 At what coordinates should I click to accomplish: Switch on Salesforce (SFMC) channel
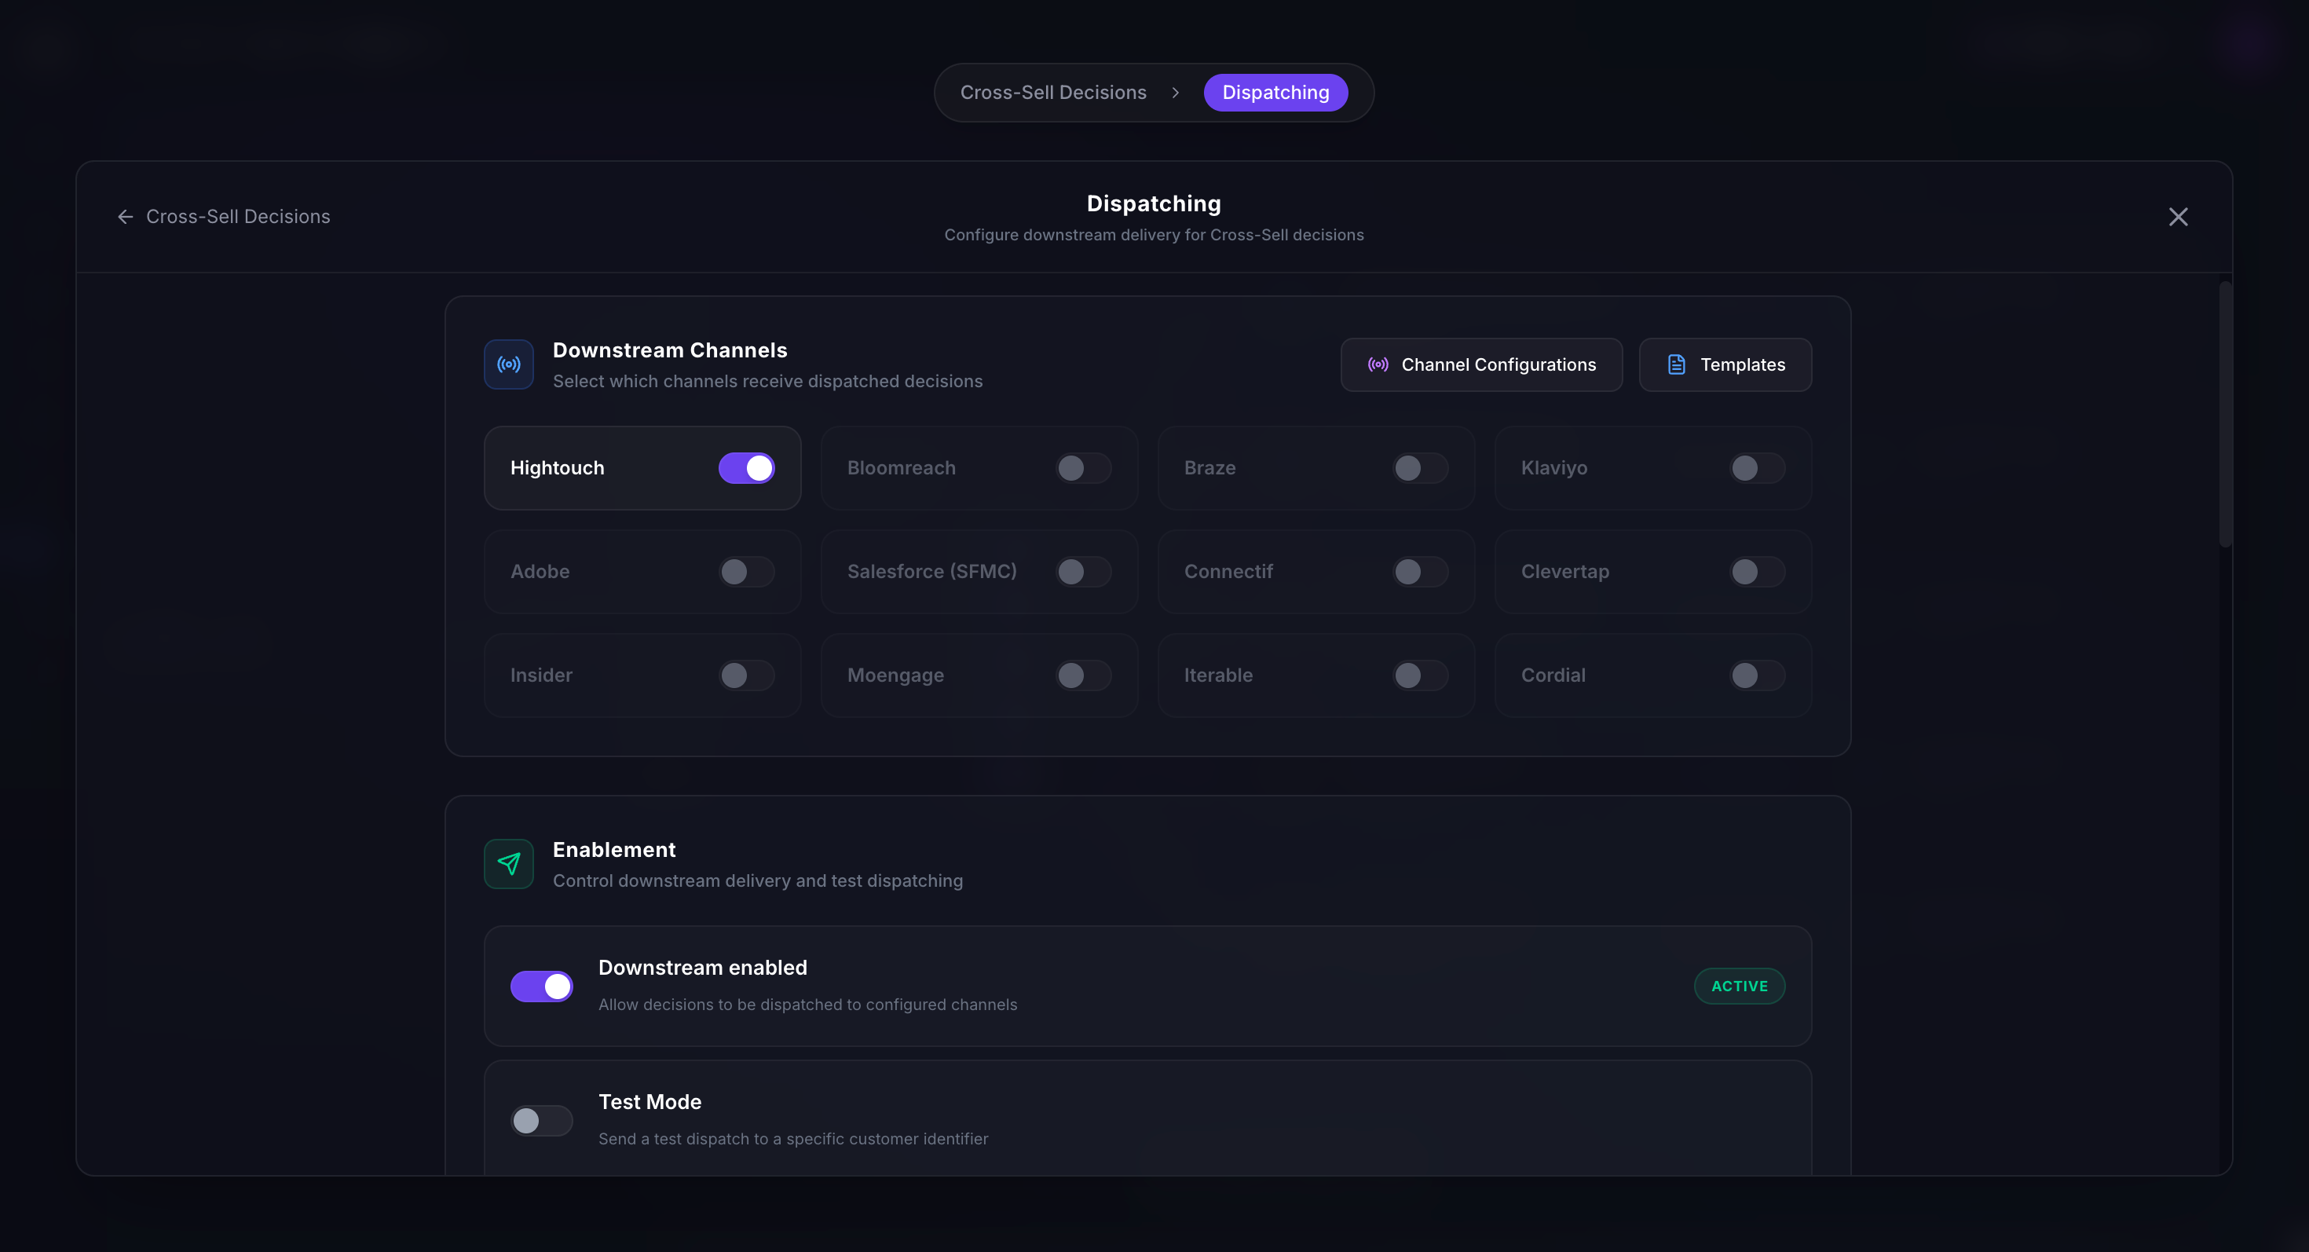coord(1083,572)
